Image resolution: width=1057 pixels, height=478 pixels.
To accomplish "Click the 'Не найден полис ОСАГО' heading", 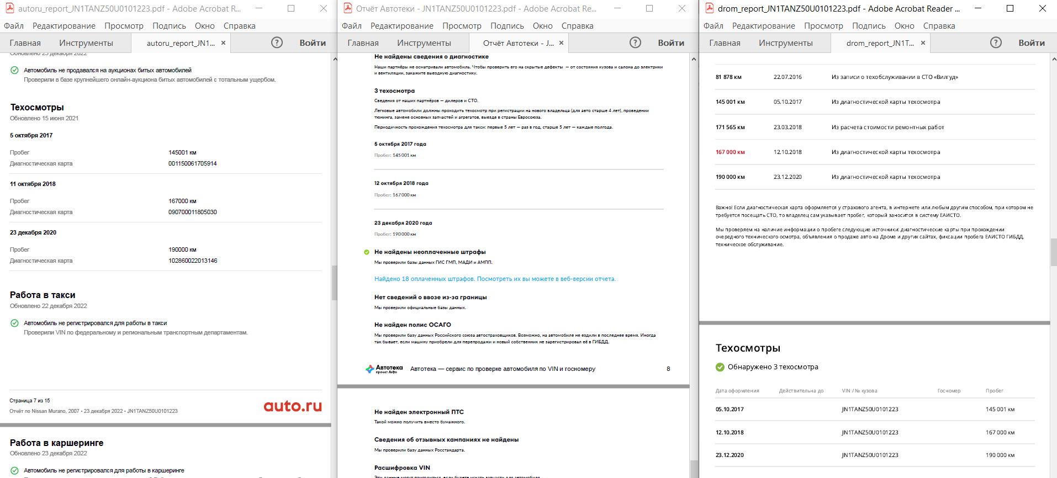I will 413,325.
